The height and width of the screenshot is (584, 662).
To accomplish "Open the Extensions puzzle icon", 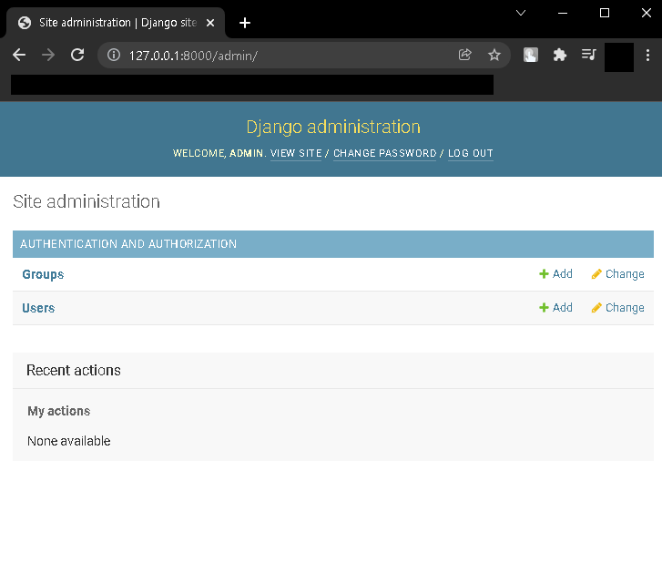I will [559, 55].
